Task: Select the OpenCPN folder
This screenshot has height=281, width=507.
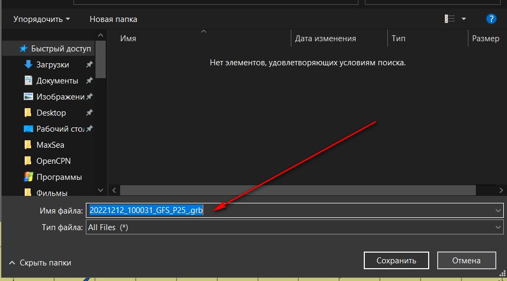Action: pyautogui.click(x=53, y=161)
